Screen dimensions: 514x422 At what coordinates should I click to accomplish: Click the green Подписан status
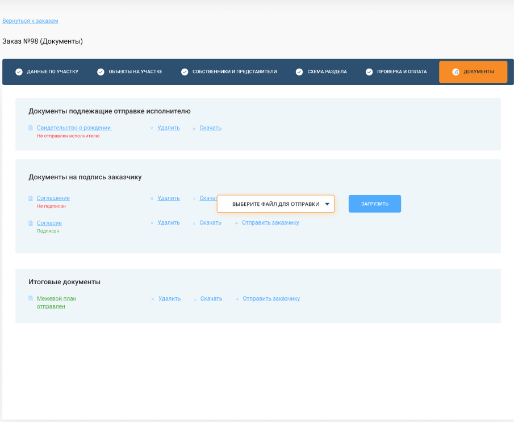point(48,231)
